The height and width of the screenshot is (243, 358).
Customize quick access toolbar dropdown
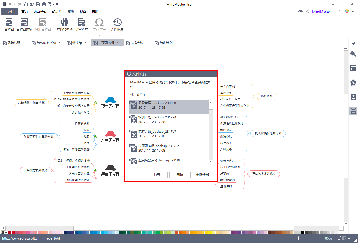coord(57,4)
